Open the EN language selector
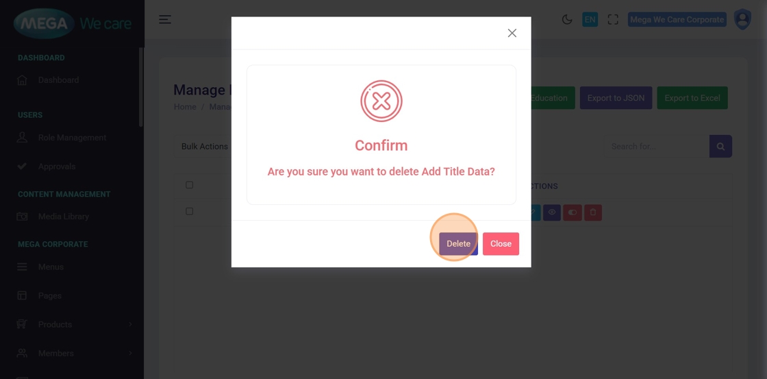This screenshot has height=379, width=767. pos(590,20)
